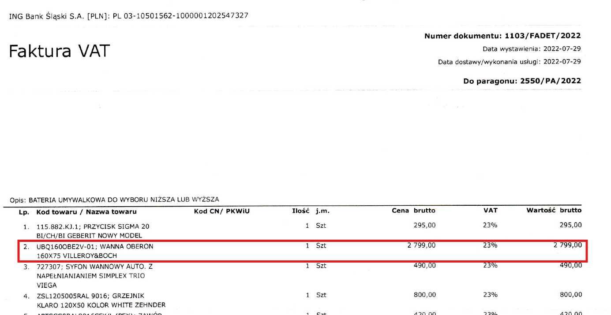Click the VAT column header
The height and width of the screenshot is (315, 611).
coord(490,211)
